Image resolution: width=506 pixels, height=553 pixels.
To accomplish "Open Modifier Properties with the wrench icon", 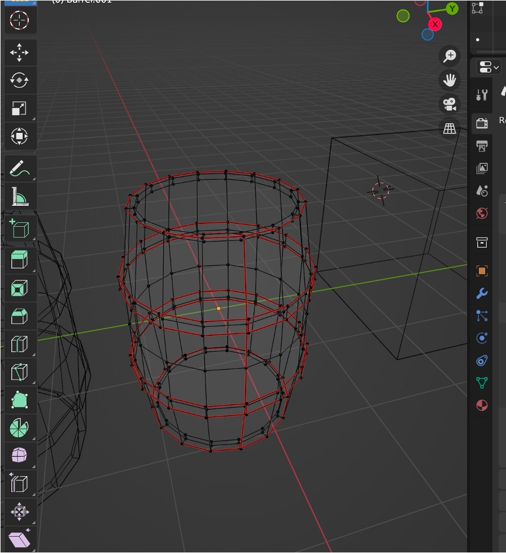I will pyautogui.click(x=482, y=293).
